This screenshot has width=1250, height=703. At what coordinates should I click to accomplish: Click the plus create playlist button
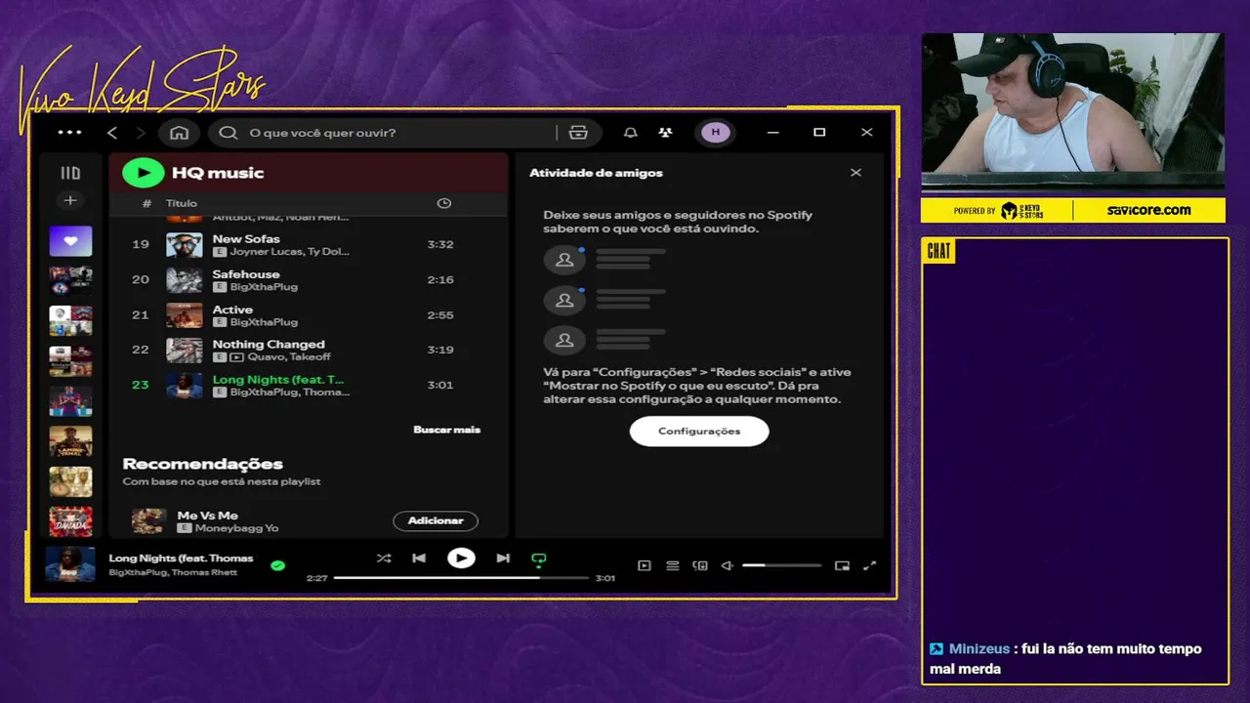point(70,200)
